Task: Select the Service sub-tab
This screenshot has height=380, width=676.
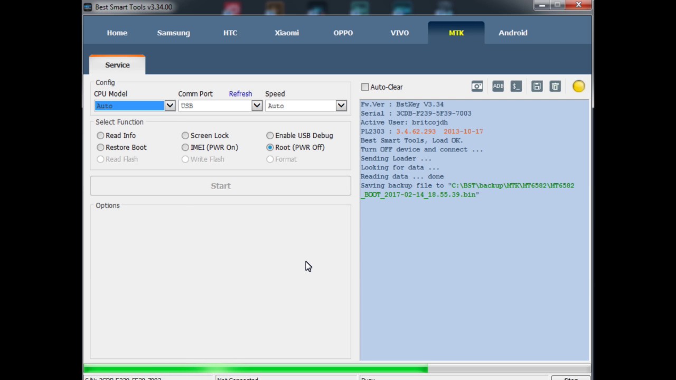Action: pos(117,64)
